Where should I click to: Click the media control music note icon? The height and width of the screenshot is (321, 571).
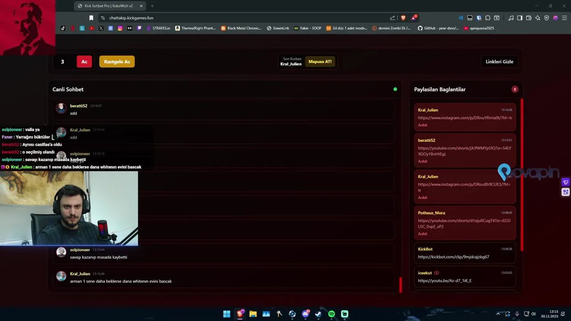pos(511,18)
